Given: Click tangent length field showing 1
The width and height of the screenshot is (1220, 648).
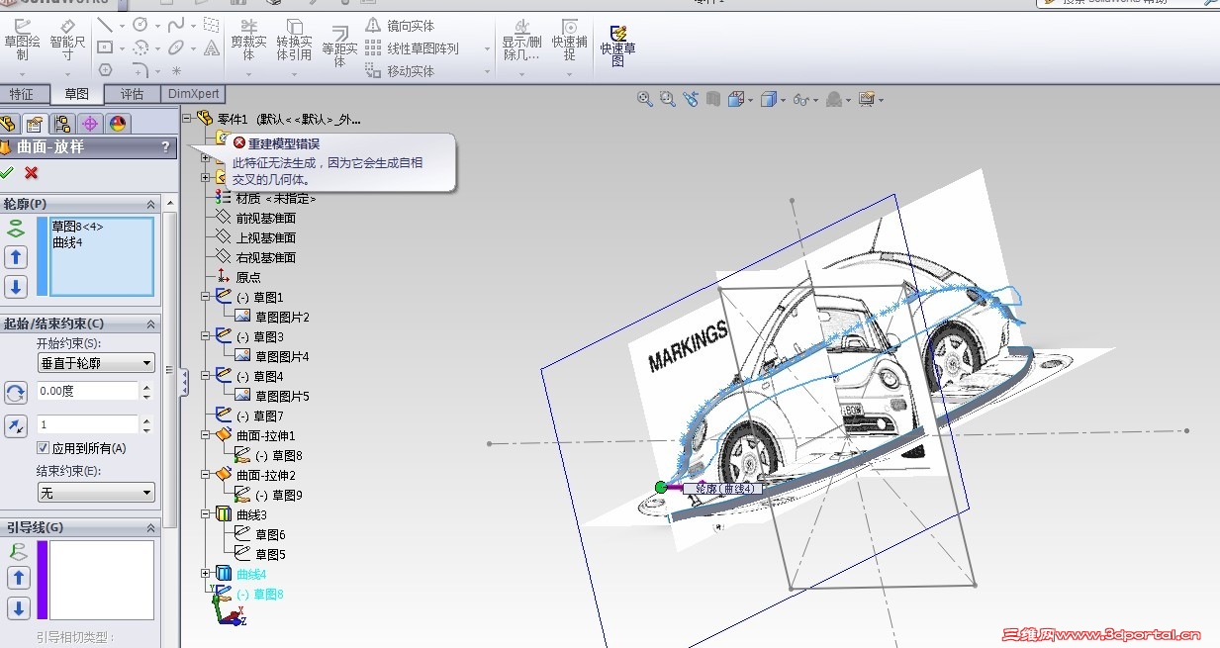Looking at the screenshot, I should point(87,424).
